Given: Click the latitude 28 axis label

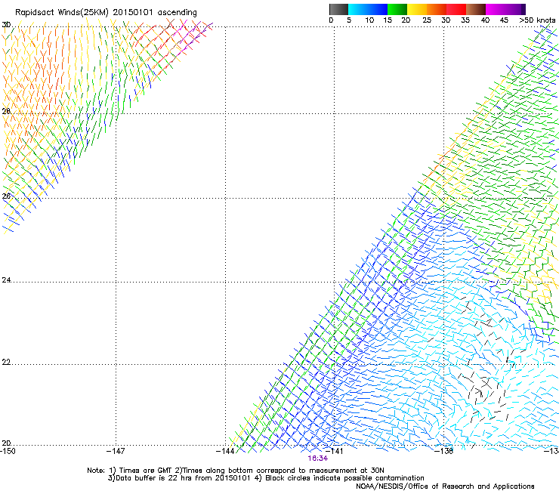Looking at the screenshot, I should click(x=6, y=111).
